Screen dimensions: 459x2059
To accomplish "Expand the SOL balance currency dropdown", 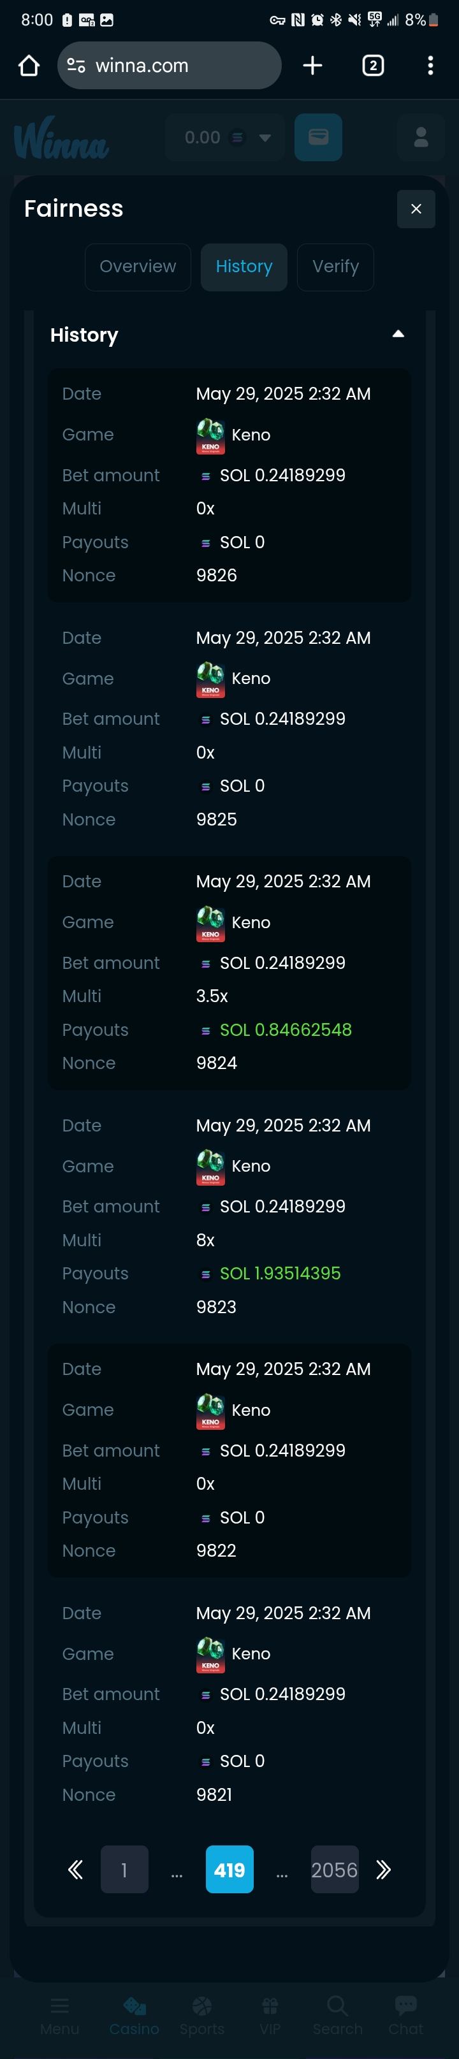I will (x=265, y=138).
